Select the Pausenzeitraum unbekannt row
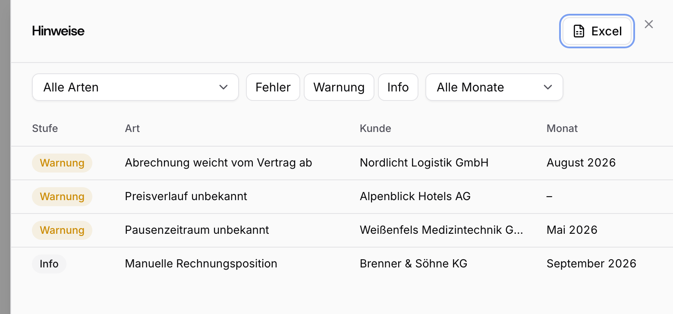Screen dimensions: 673x314 [342, 230]
